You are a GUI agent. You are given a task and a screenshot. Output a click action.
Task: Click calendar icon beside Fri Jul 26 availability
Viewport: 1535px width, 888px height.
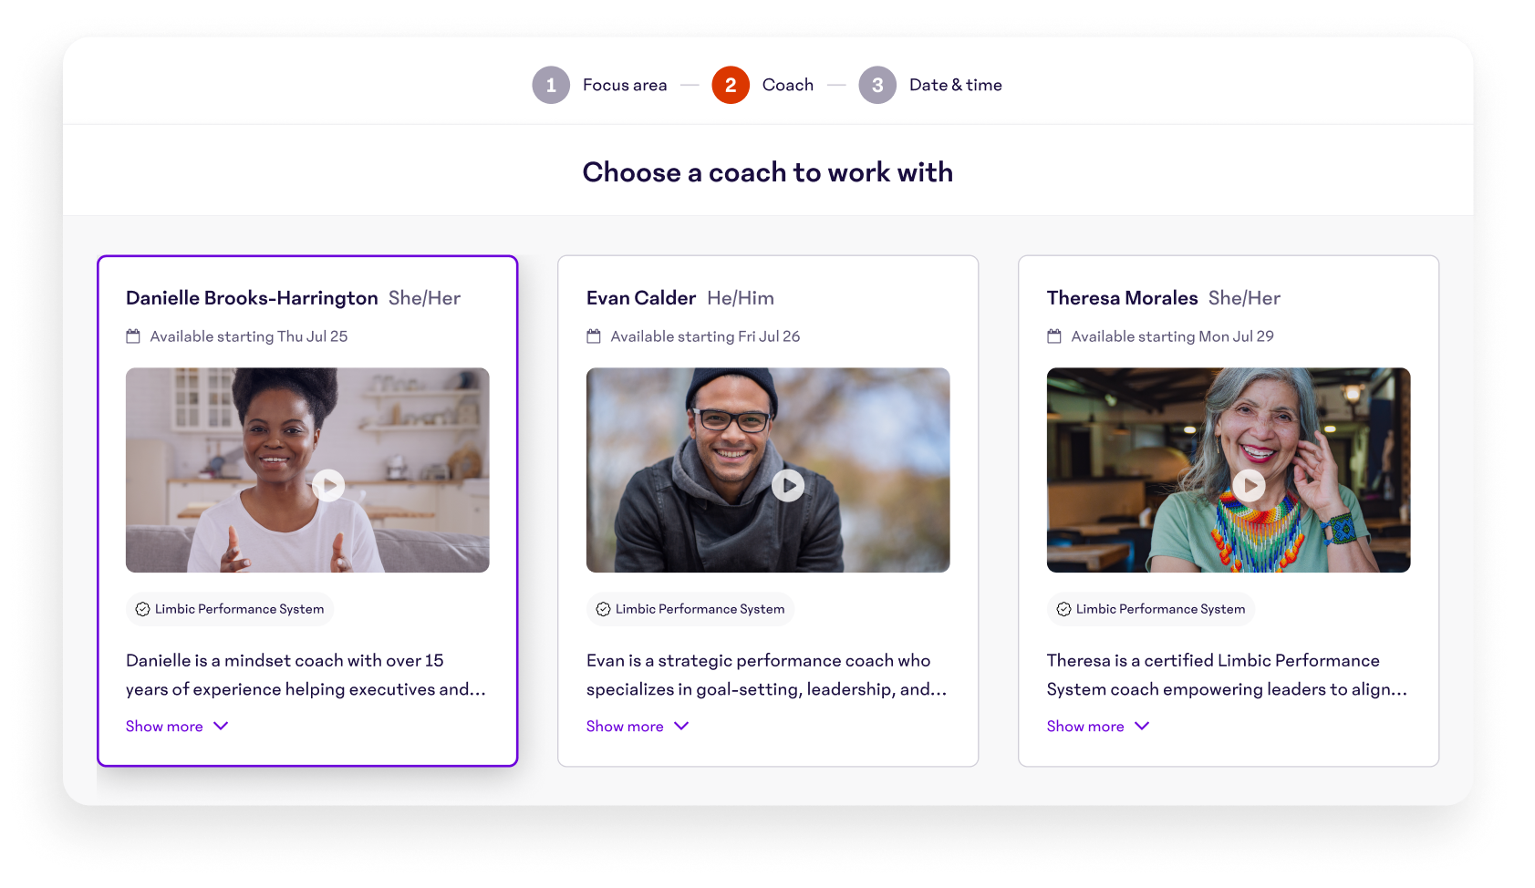(594, 336)
